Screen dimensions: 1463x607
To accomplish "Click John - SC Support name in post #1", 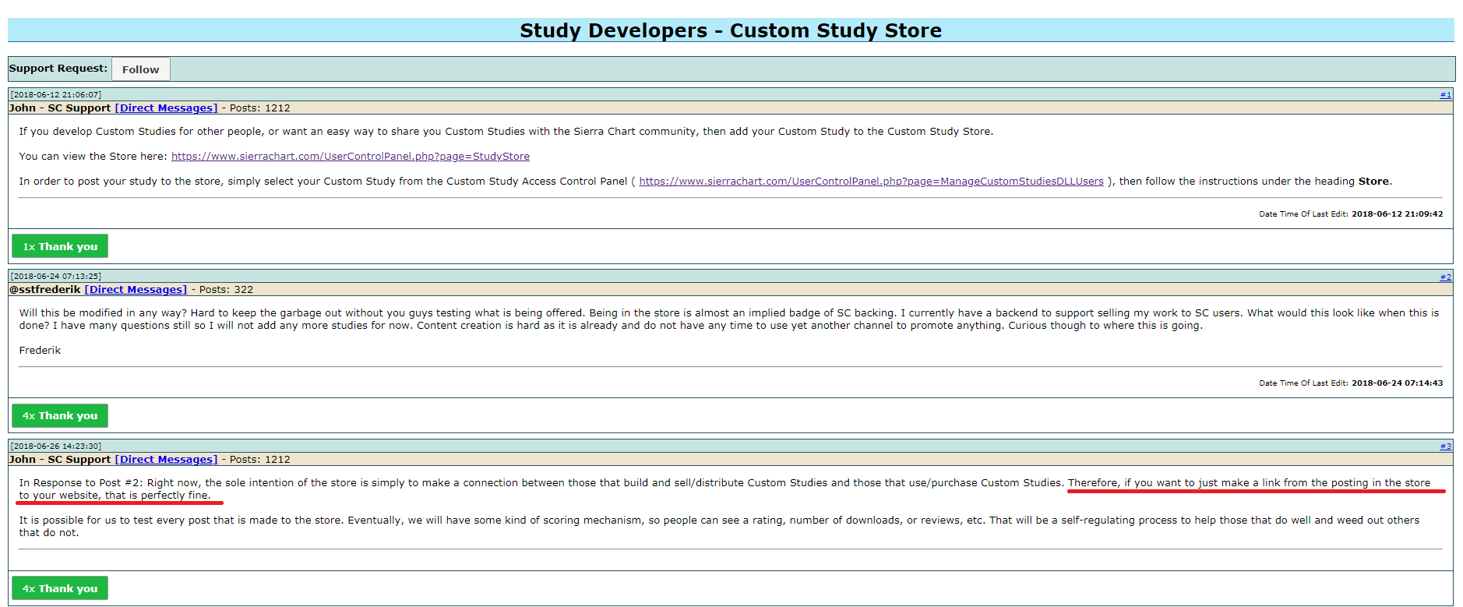I will (60, 108).
